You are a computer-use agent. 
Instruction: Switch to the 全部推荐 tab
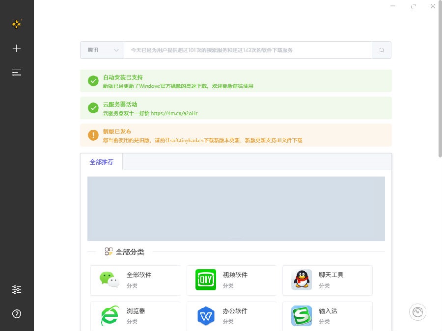[102, 162]
